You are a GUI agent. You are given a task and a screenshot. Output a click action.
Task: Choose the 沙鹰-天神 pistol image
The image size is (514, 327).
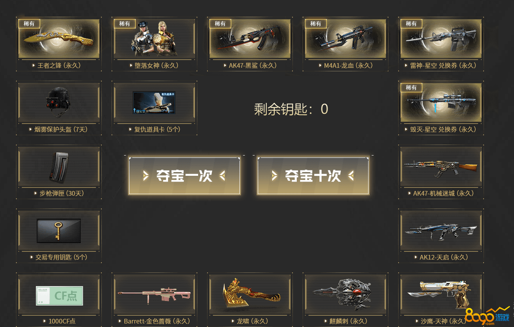[441, 294]
